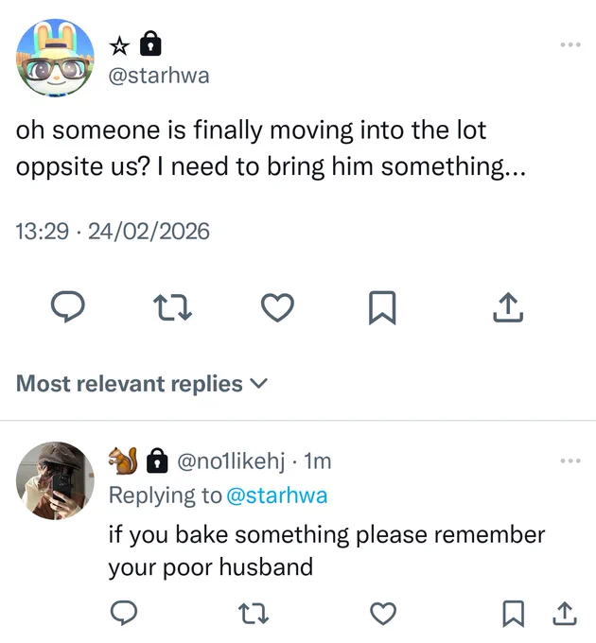Viewport: 596px width, 643px height.
Task: View the no1likehj profile photo
Action: (55, 480)
